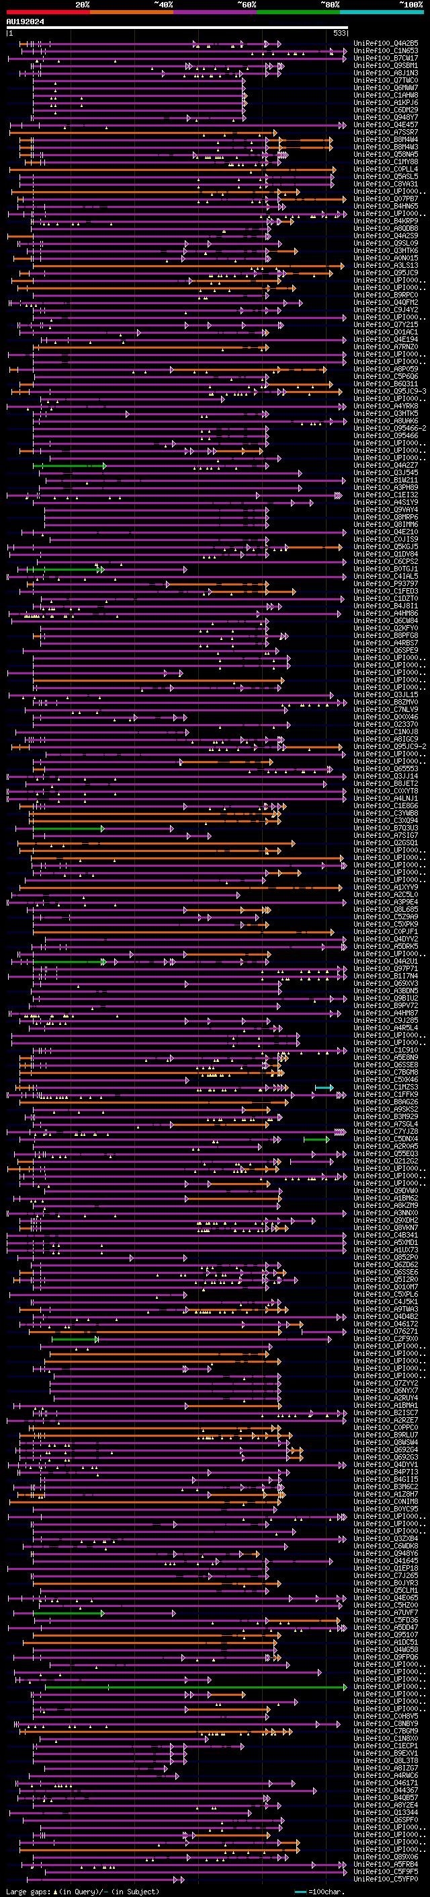Select UniRef100_Q4QFM2 label
This screenshot has height=1897, width=430.
386,303
